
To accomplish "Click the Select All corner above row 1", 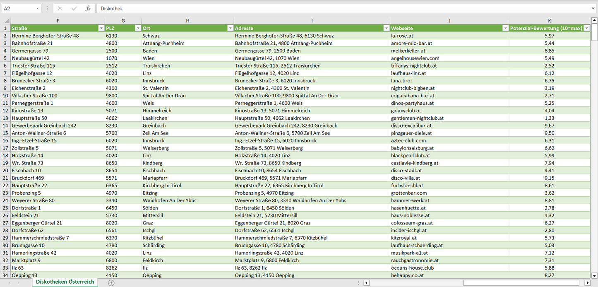I will (x=6, y=21).
